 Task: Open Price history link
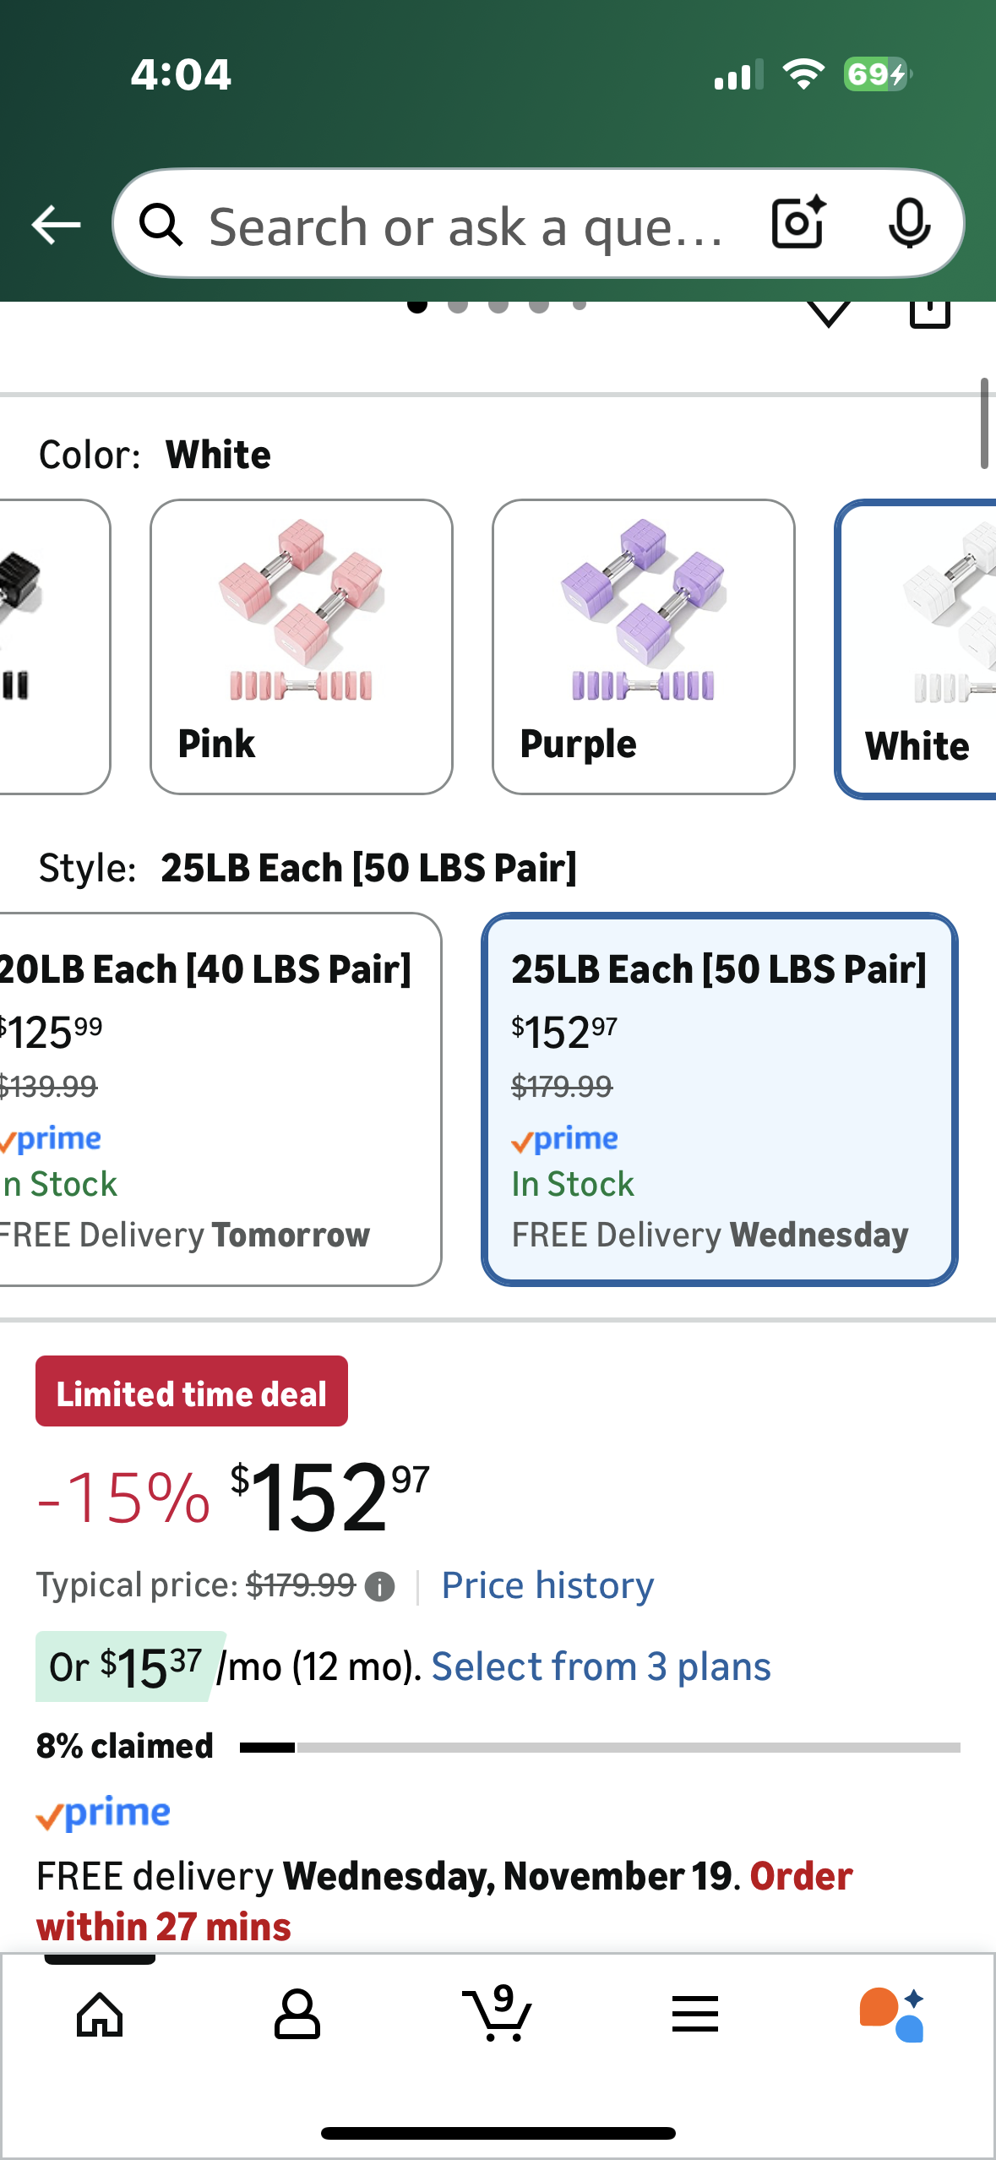[x=547, y=1585]
